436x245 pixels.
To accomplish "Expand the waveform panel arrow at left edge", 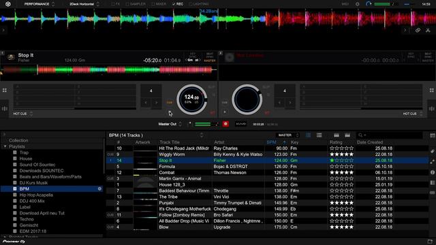I will [x=3, y=30].
